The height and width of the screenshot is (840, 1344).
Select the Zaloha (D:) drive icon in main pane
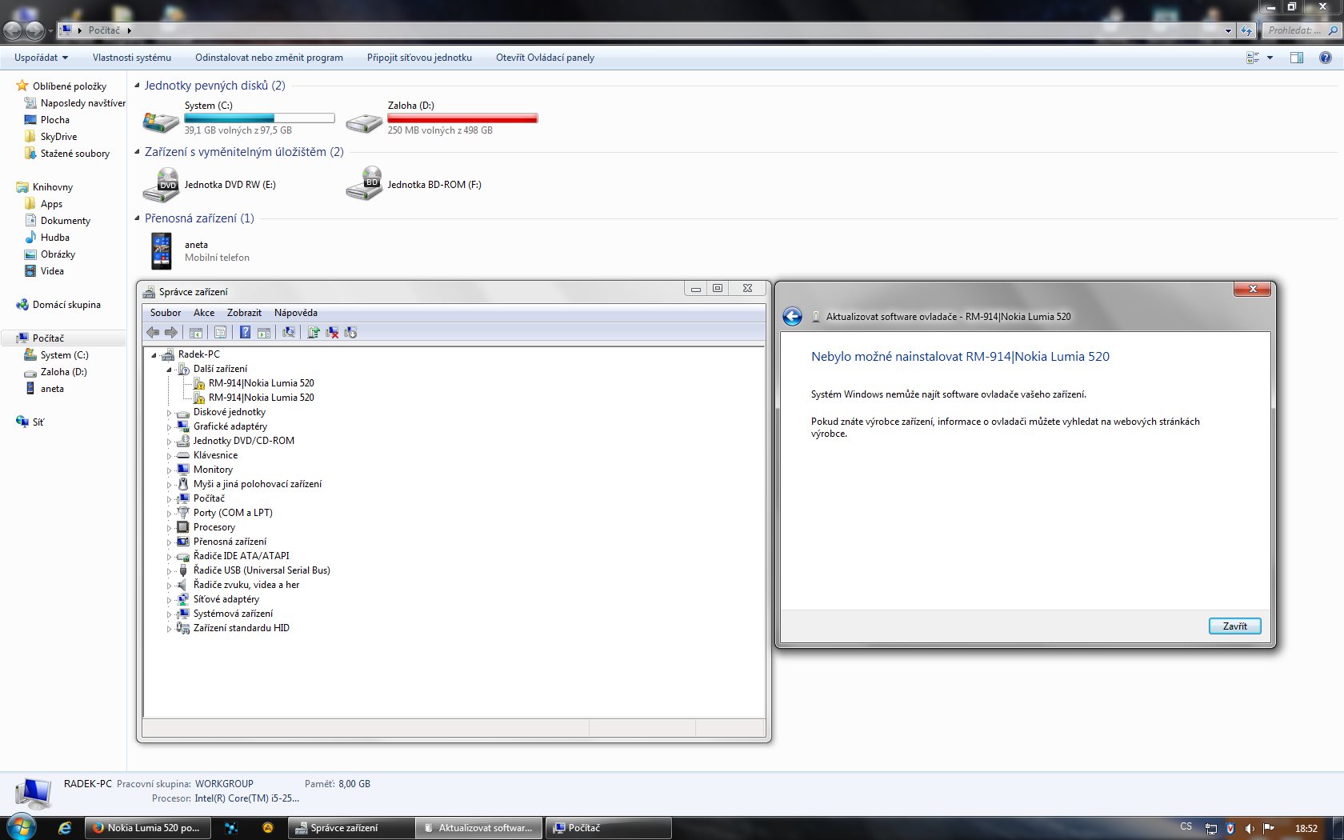click(364, 122)
